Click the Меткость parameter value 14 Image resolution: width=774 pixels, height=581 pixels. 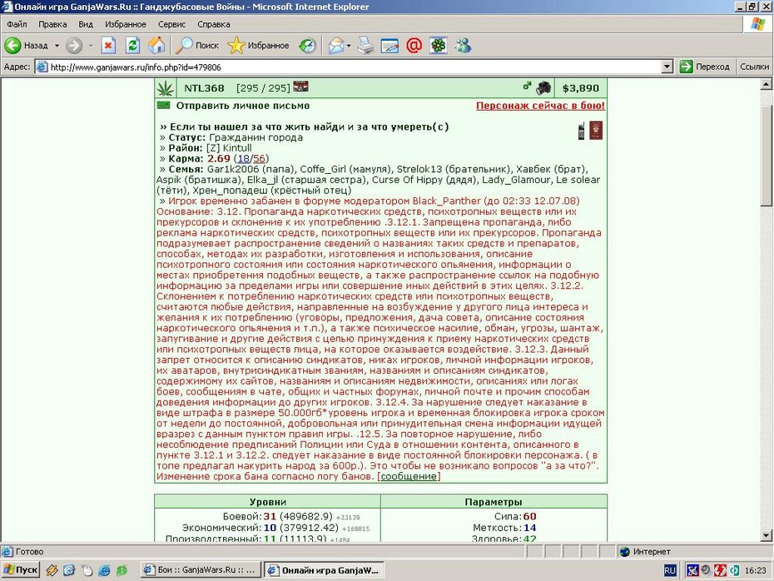[x=529, y=528]
